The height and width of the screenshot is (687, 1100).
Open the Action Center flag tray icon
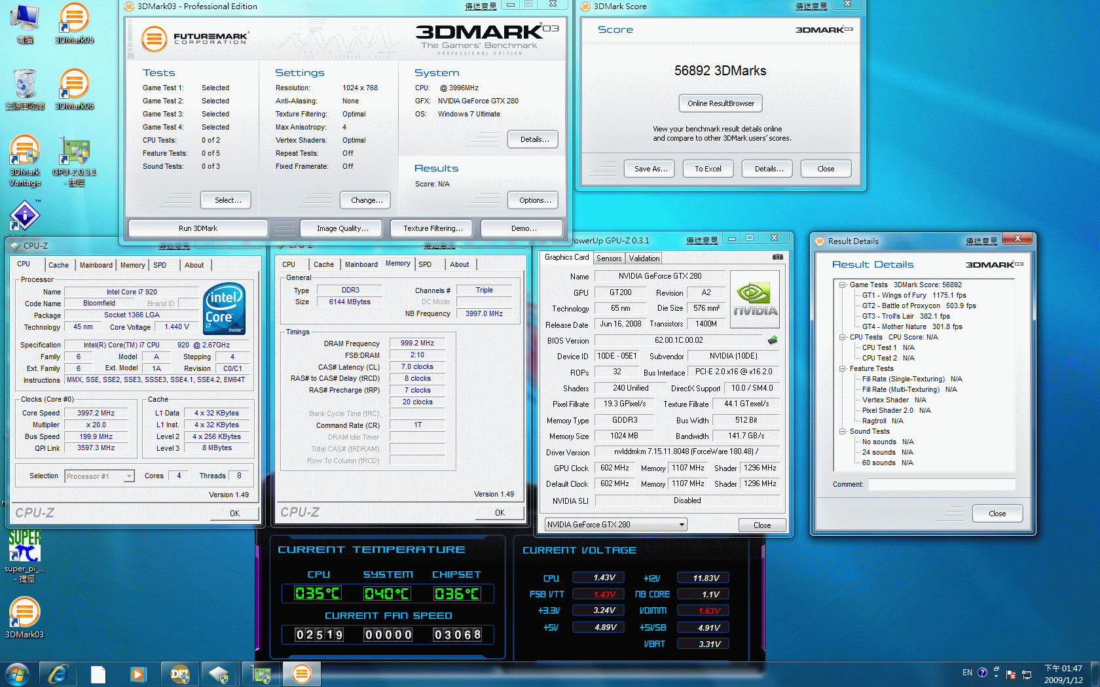pyautogui.click(x=1010, y=674)
